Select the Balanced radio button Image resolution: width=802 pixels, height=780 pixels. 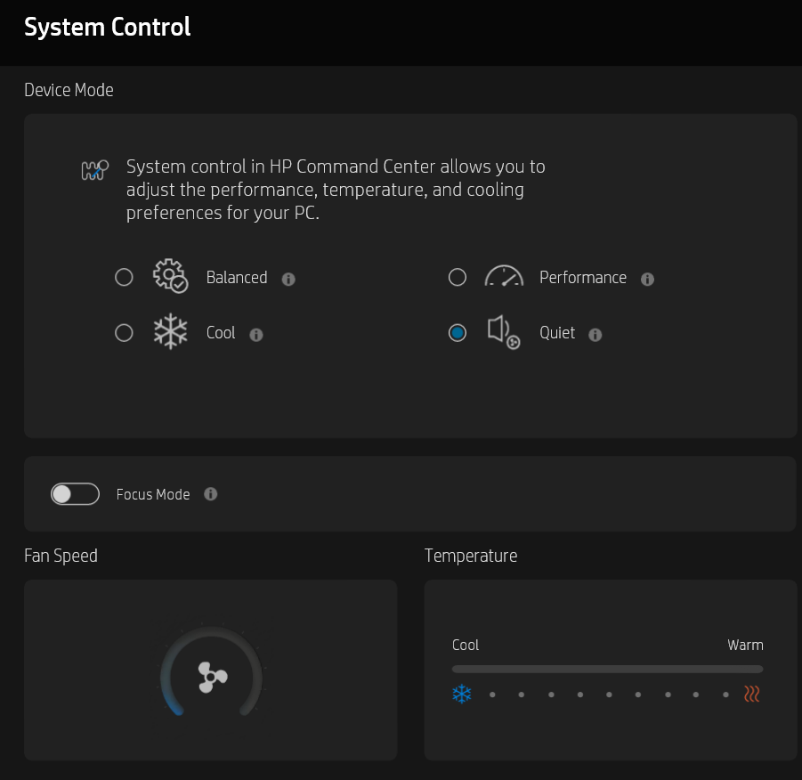pos(124,277)
